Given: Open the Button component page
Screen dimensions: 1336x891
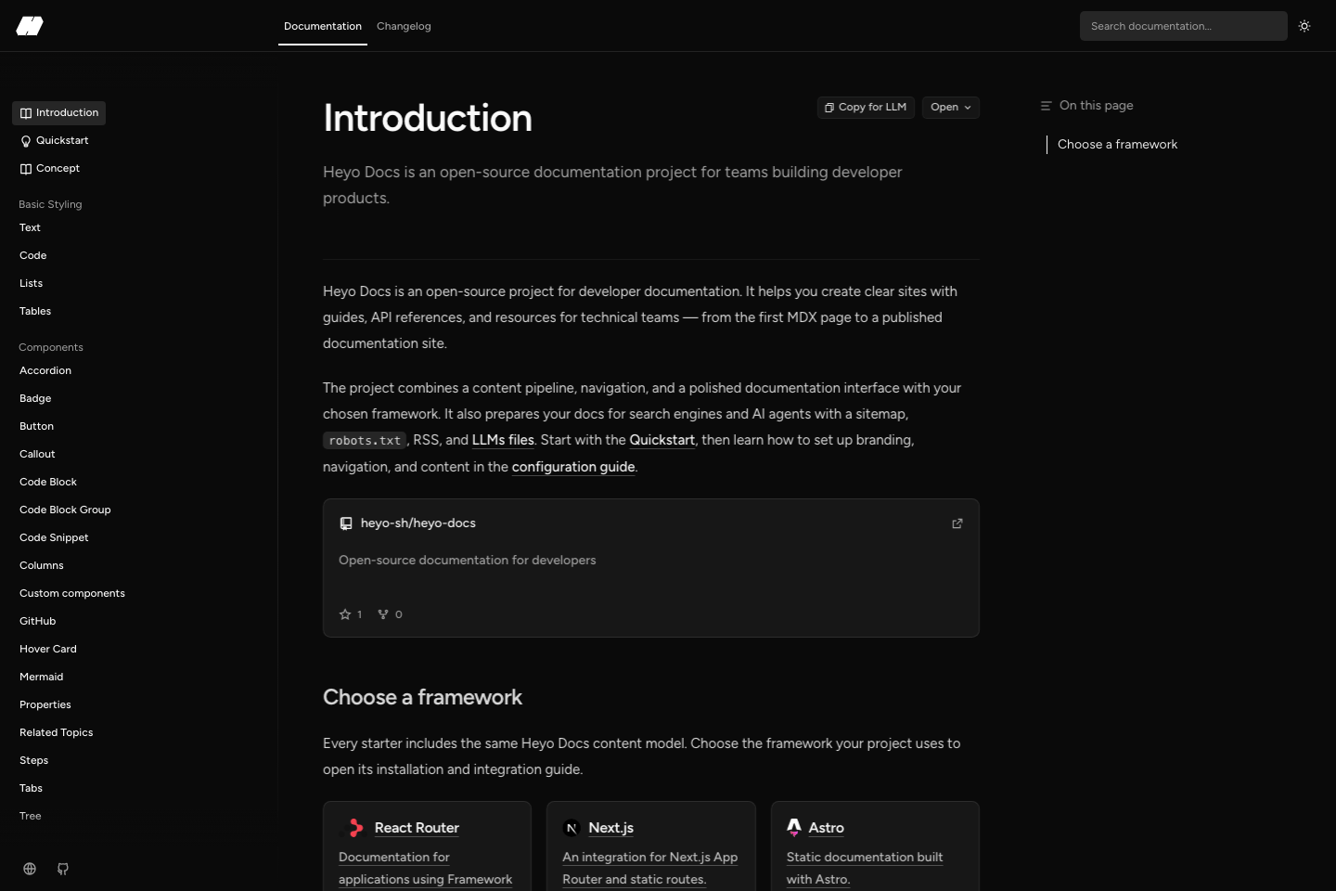Looking at the screenshot, I should [36, 427].
